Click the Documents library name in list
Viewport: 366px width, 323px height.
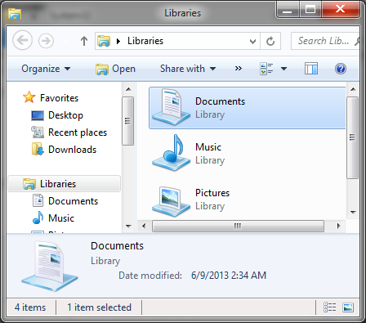(220, 101)
